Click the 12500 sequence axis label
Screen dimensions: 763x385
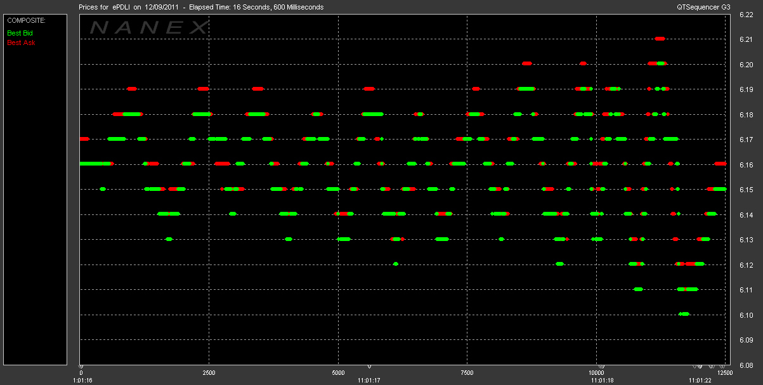[724, 374]
